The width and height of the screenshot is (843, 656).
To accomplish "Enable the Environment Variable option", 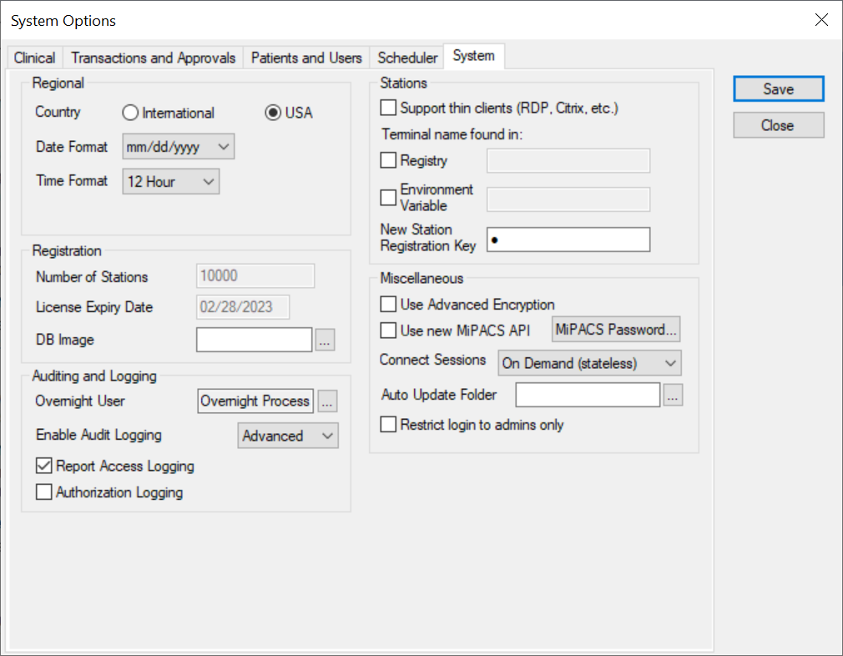I will pos(388,198).
